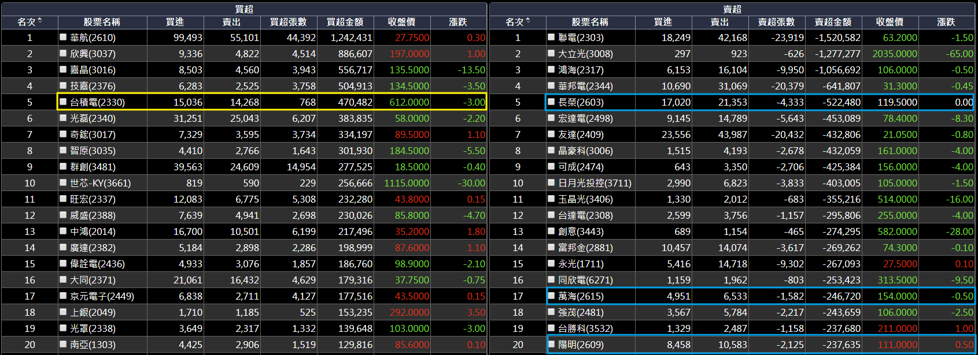Image resolution: width=978 pixels, height=355 pixels.
Task: Open stock 嘉晶(3016)
Action: (x=93, y=70)
